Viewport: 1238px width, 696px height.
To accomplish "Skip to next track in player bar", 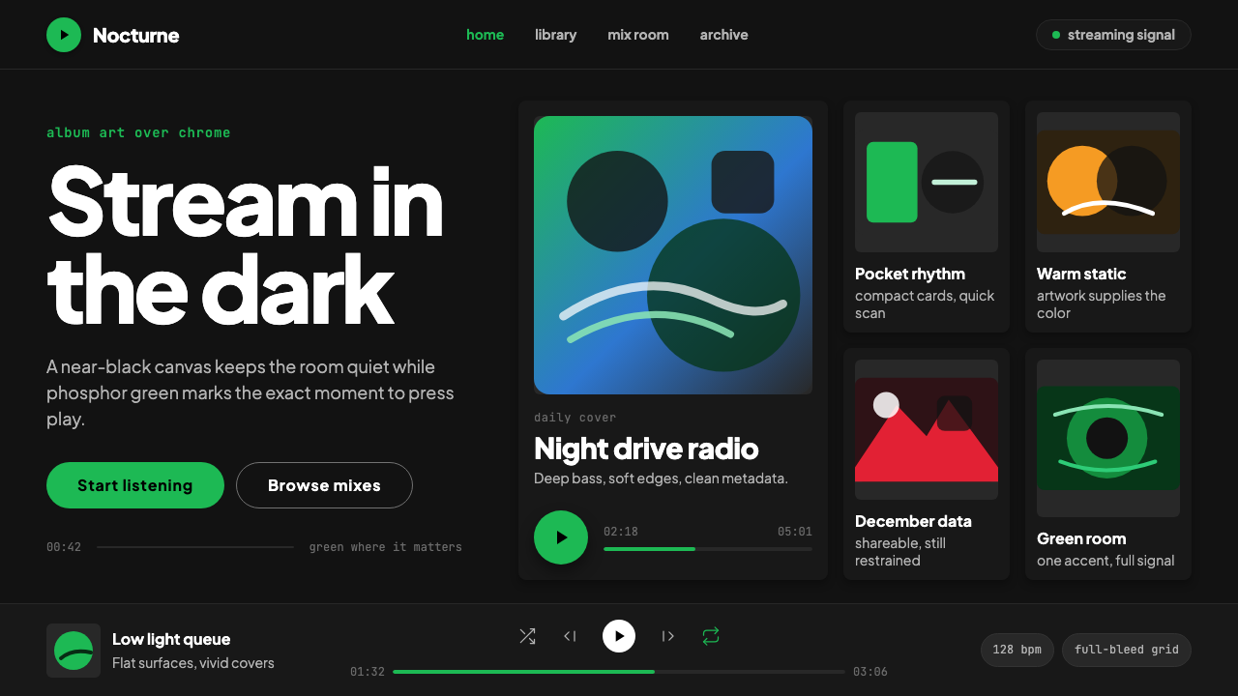I will pyautogui.click(x=667, y=636).
